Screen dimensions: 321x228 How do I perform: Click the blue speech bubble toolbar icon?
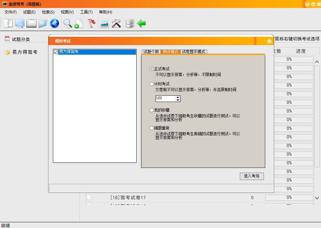[20, 23]
